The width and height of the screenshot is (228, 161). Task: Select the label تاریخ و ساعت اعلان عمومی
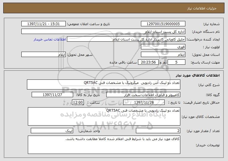89,24
